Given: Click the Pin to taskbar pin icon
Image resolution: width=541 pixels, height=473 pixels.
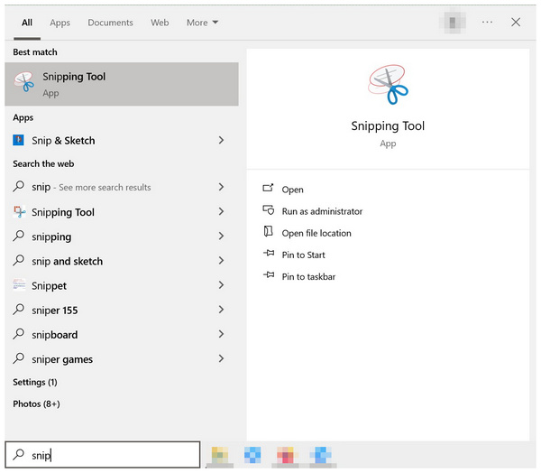Looking at the screenshot, I should pos(268,276).
